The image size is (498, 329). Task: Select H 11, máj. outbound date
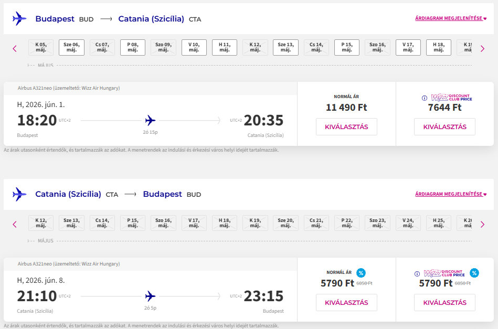point(225,47)
